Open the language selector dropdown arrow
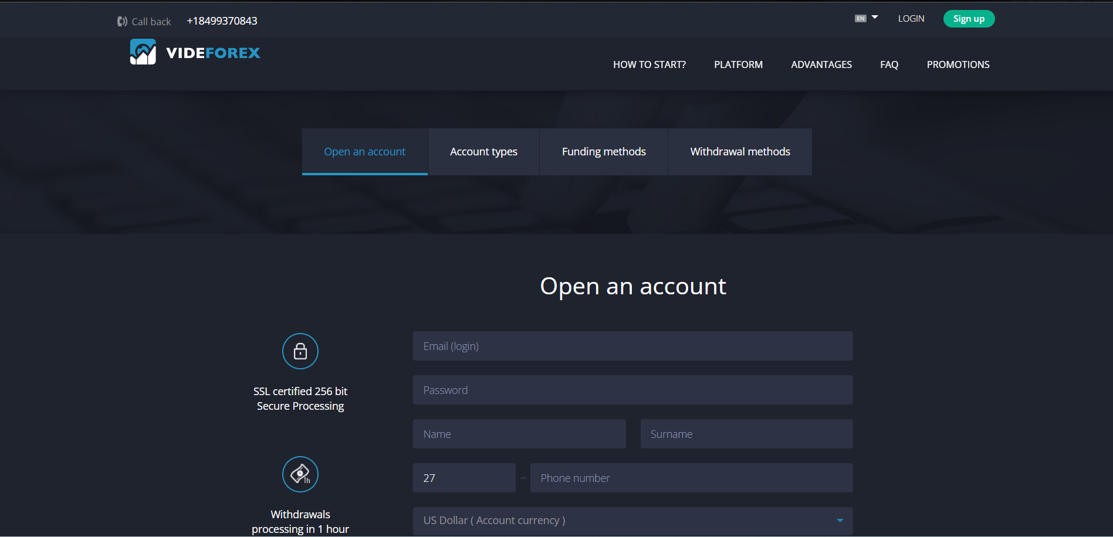1113x537 pixels. coord(874,17)
